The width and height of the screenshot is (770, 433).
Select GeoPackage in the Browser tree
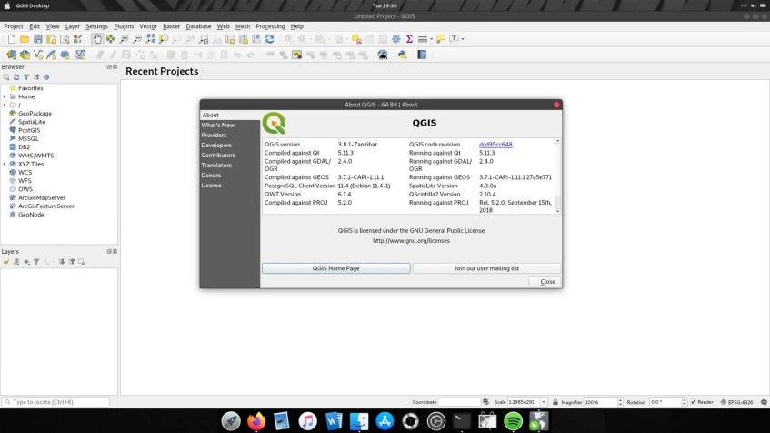tap(35, 114)
